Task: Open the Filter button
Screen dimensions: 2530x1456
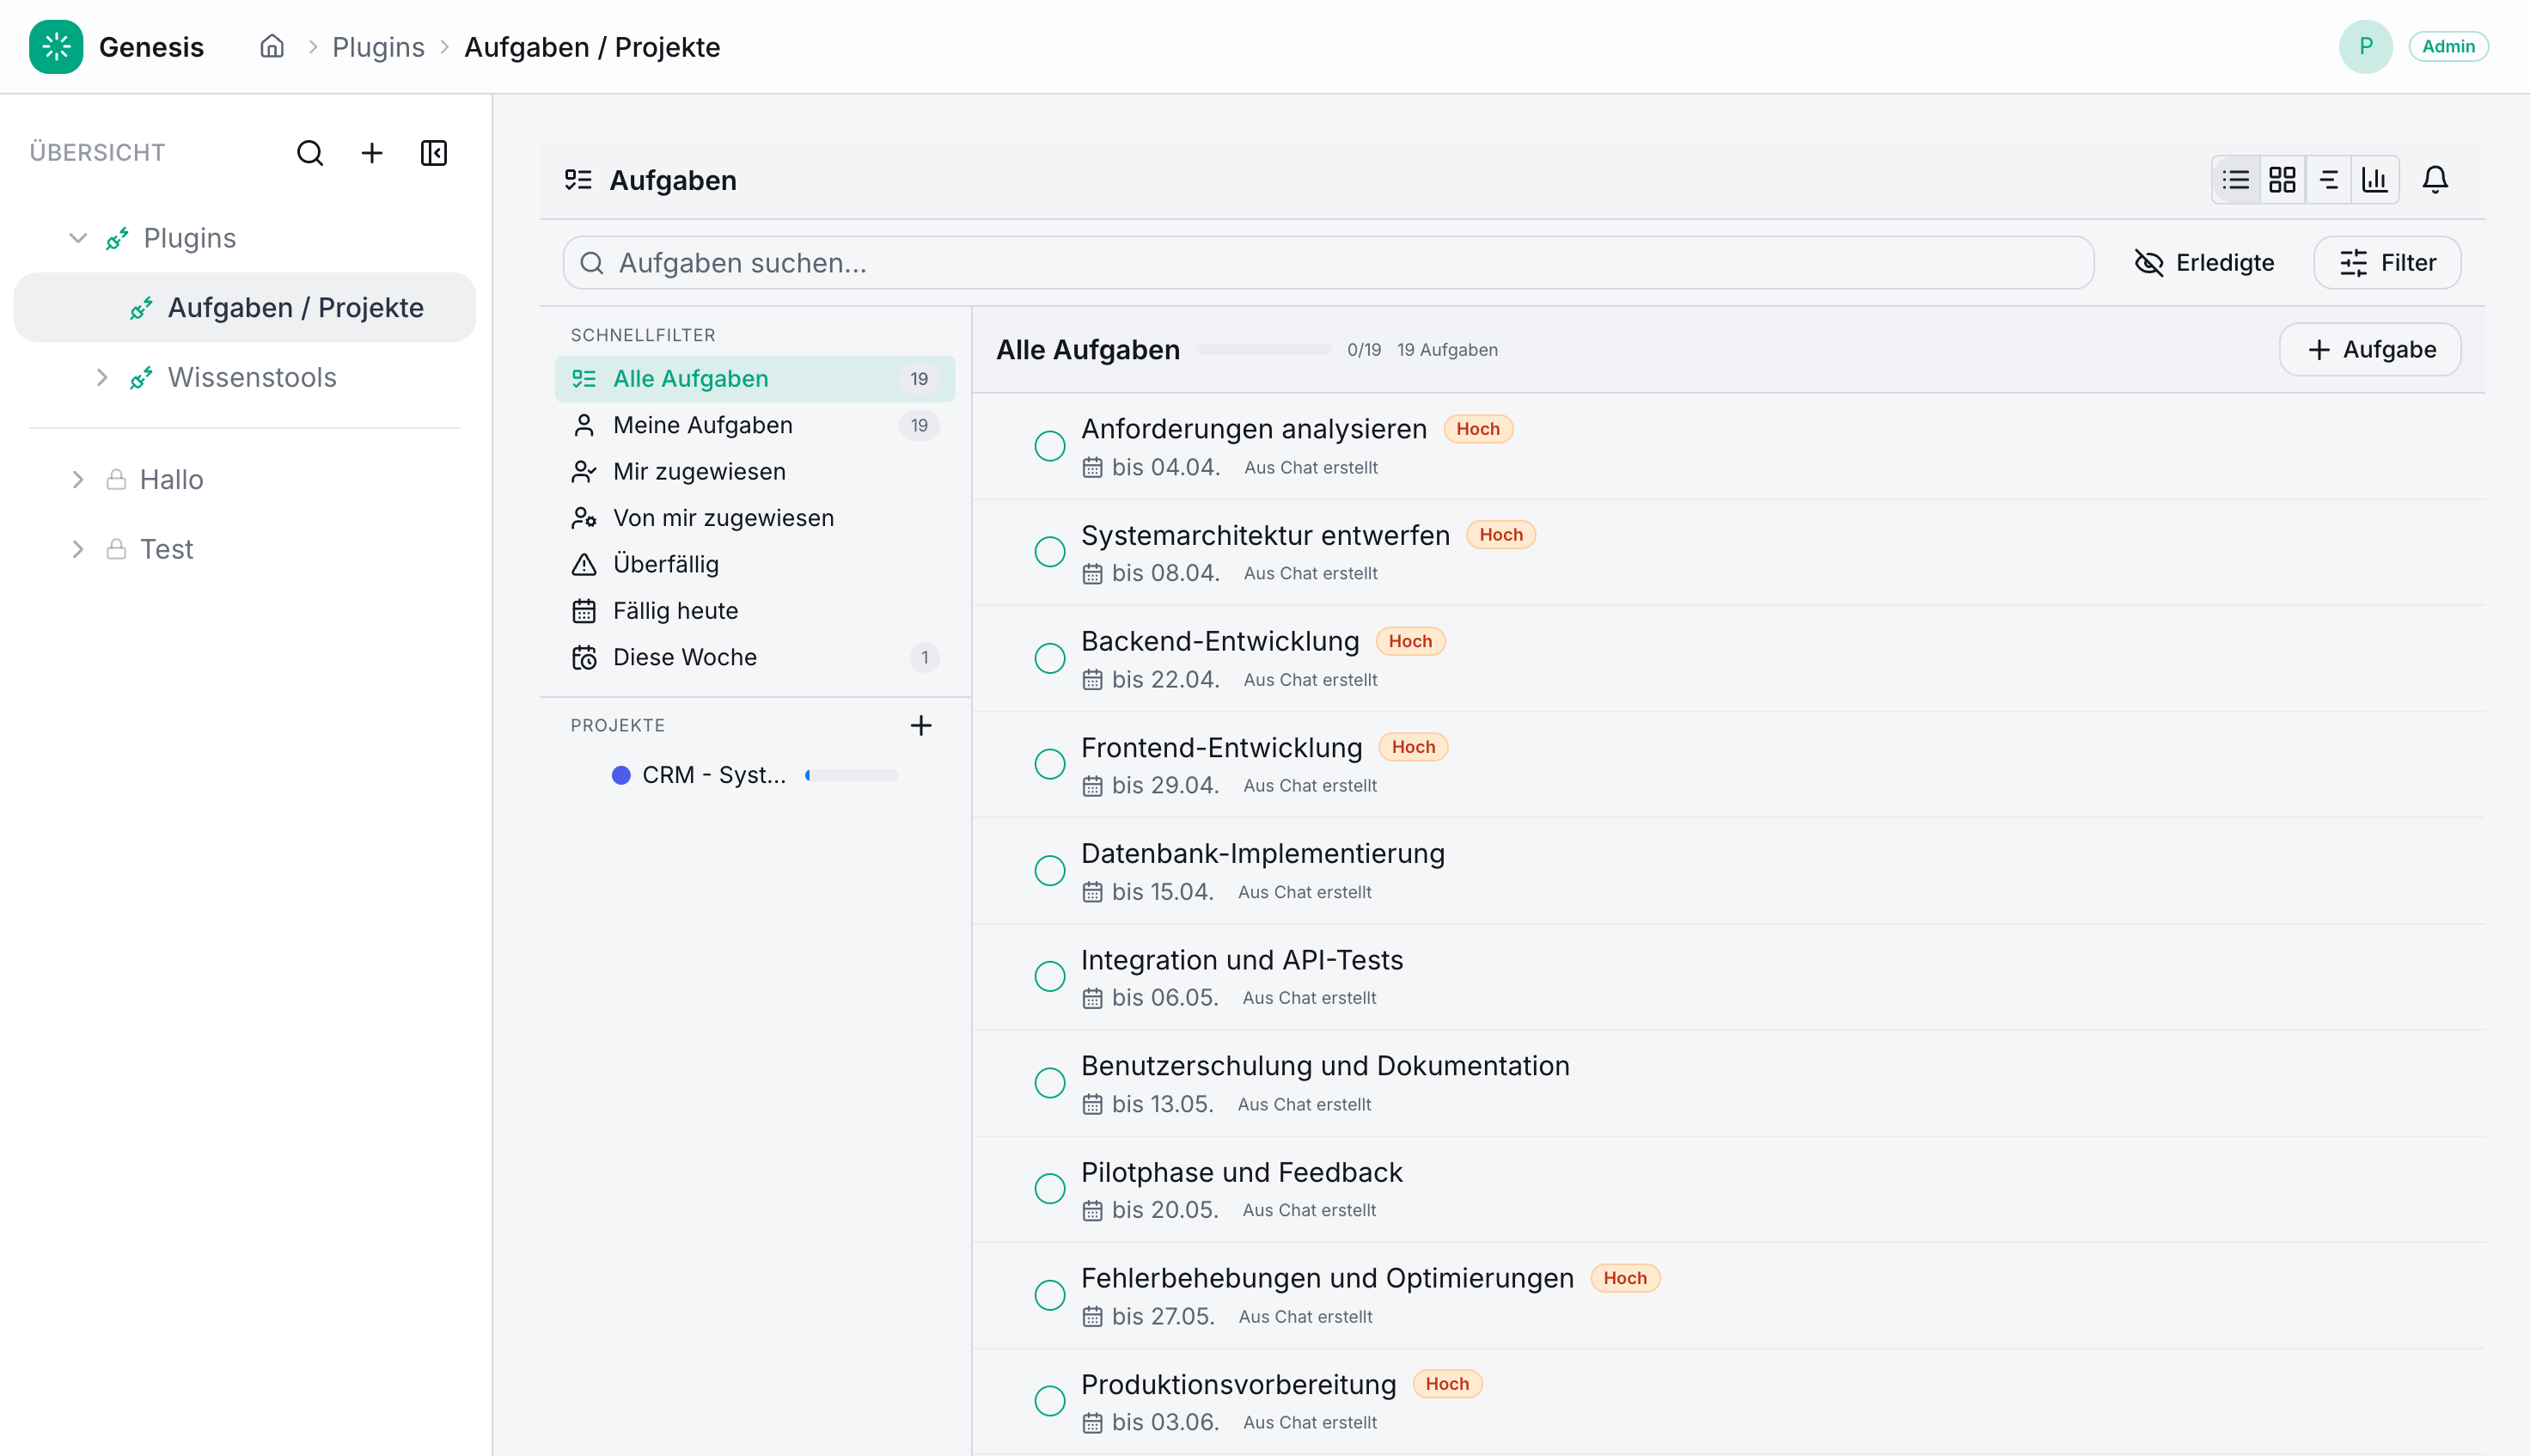Action: [2387, 263]
